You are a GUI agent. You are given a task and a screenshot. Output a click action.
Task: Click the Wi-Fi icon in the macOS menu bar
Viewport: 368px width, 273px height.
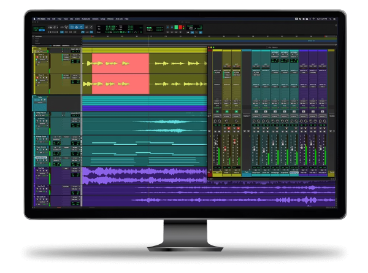[313, 19]
